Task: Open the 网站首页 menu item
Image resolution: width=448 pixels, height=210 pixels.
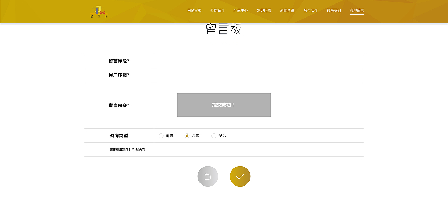Action: (194, 10)
